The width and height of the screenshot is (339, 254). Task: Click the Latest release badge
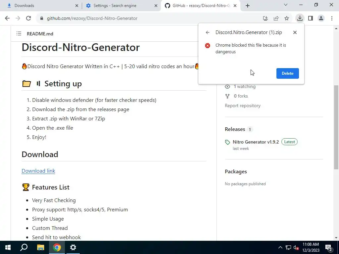pos(289,142)
